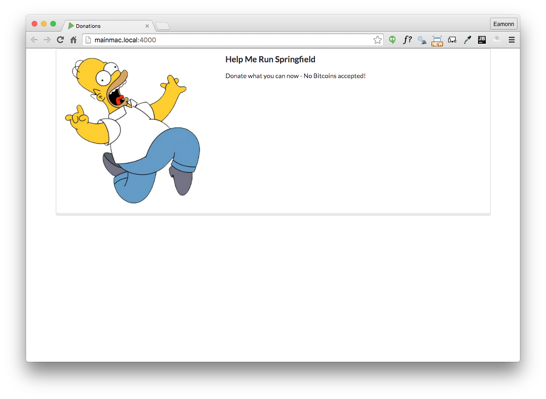Click the mainmac.local:4000 address bar
Image resolution: width=546 pixels, height=399 pixels.
tap(233, 40)
